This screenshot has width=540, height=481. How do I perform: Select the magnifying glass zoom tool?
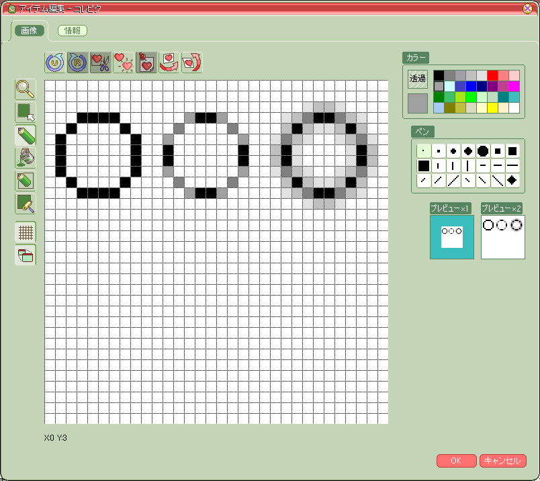coord(26,89)
